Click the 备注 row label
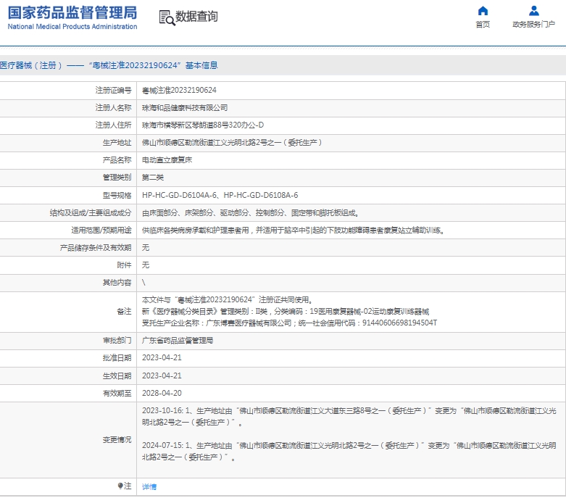Screen dimensions: 566x498 tap(124, 311)
